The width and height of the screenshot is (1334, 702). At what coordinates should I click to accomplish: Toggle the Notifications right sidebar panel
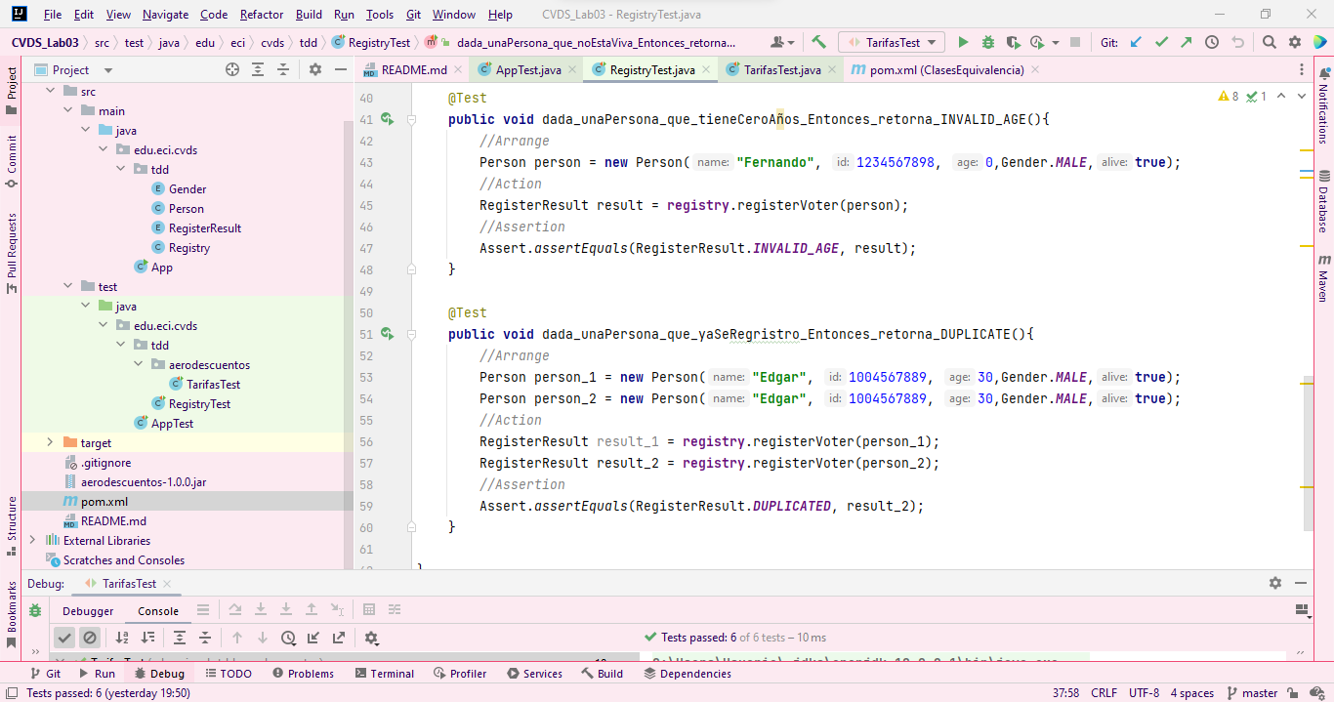[1323, 104]
